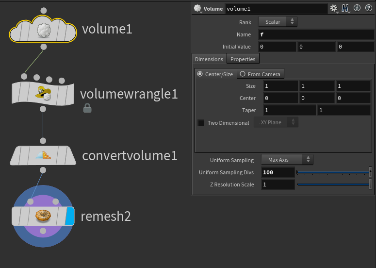Open the Uniform Sampling Max Axis dropdown
The height and width of the screenshot is (268, 376).
pos(287,160)
